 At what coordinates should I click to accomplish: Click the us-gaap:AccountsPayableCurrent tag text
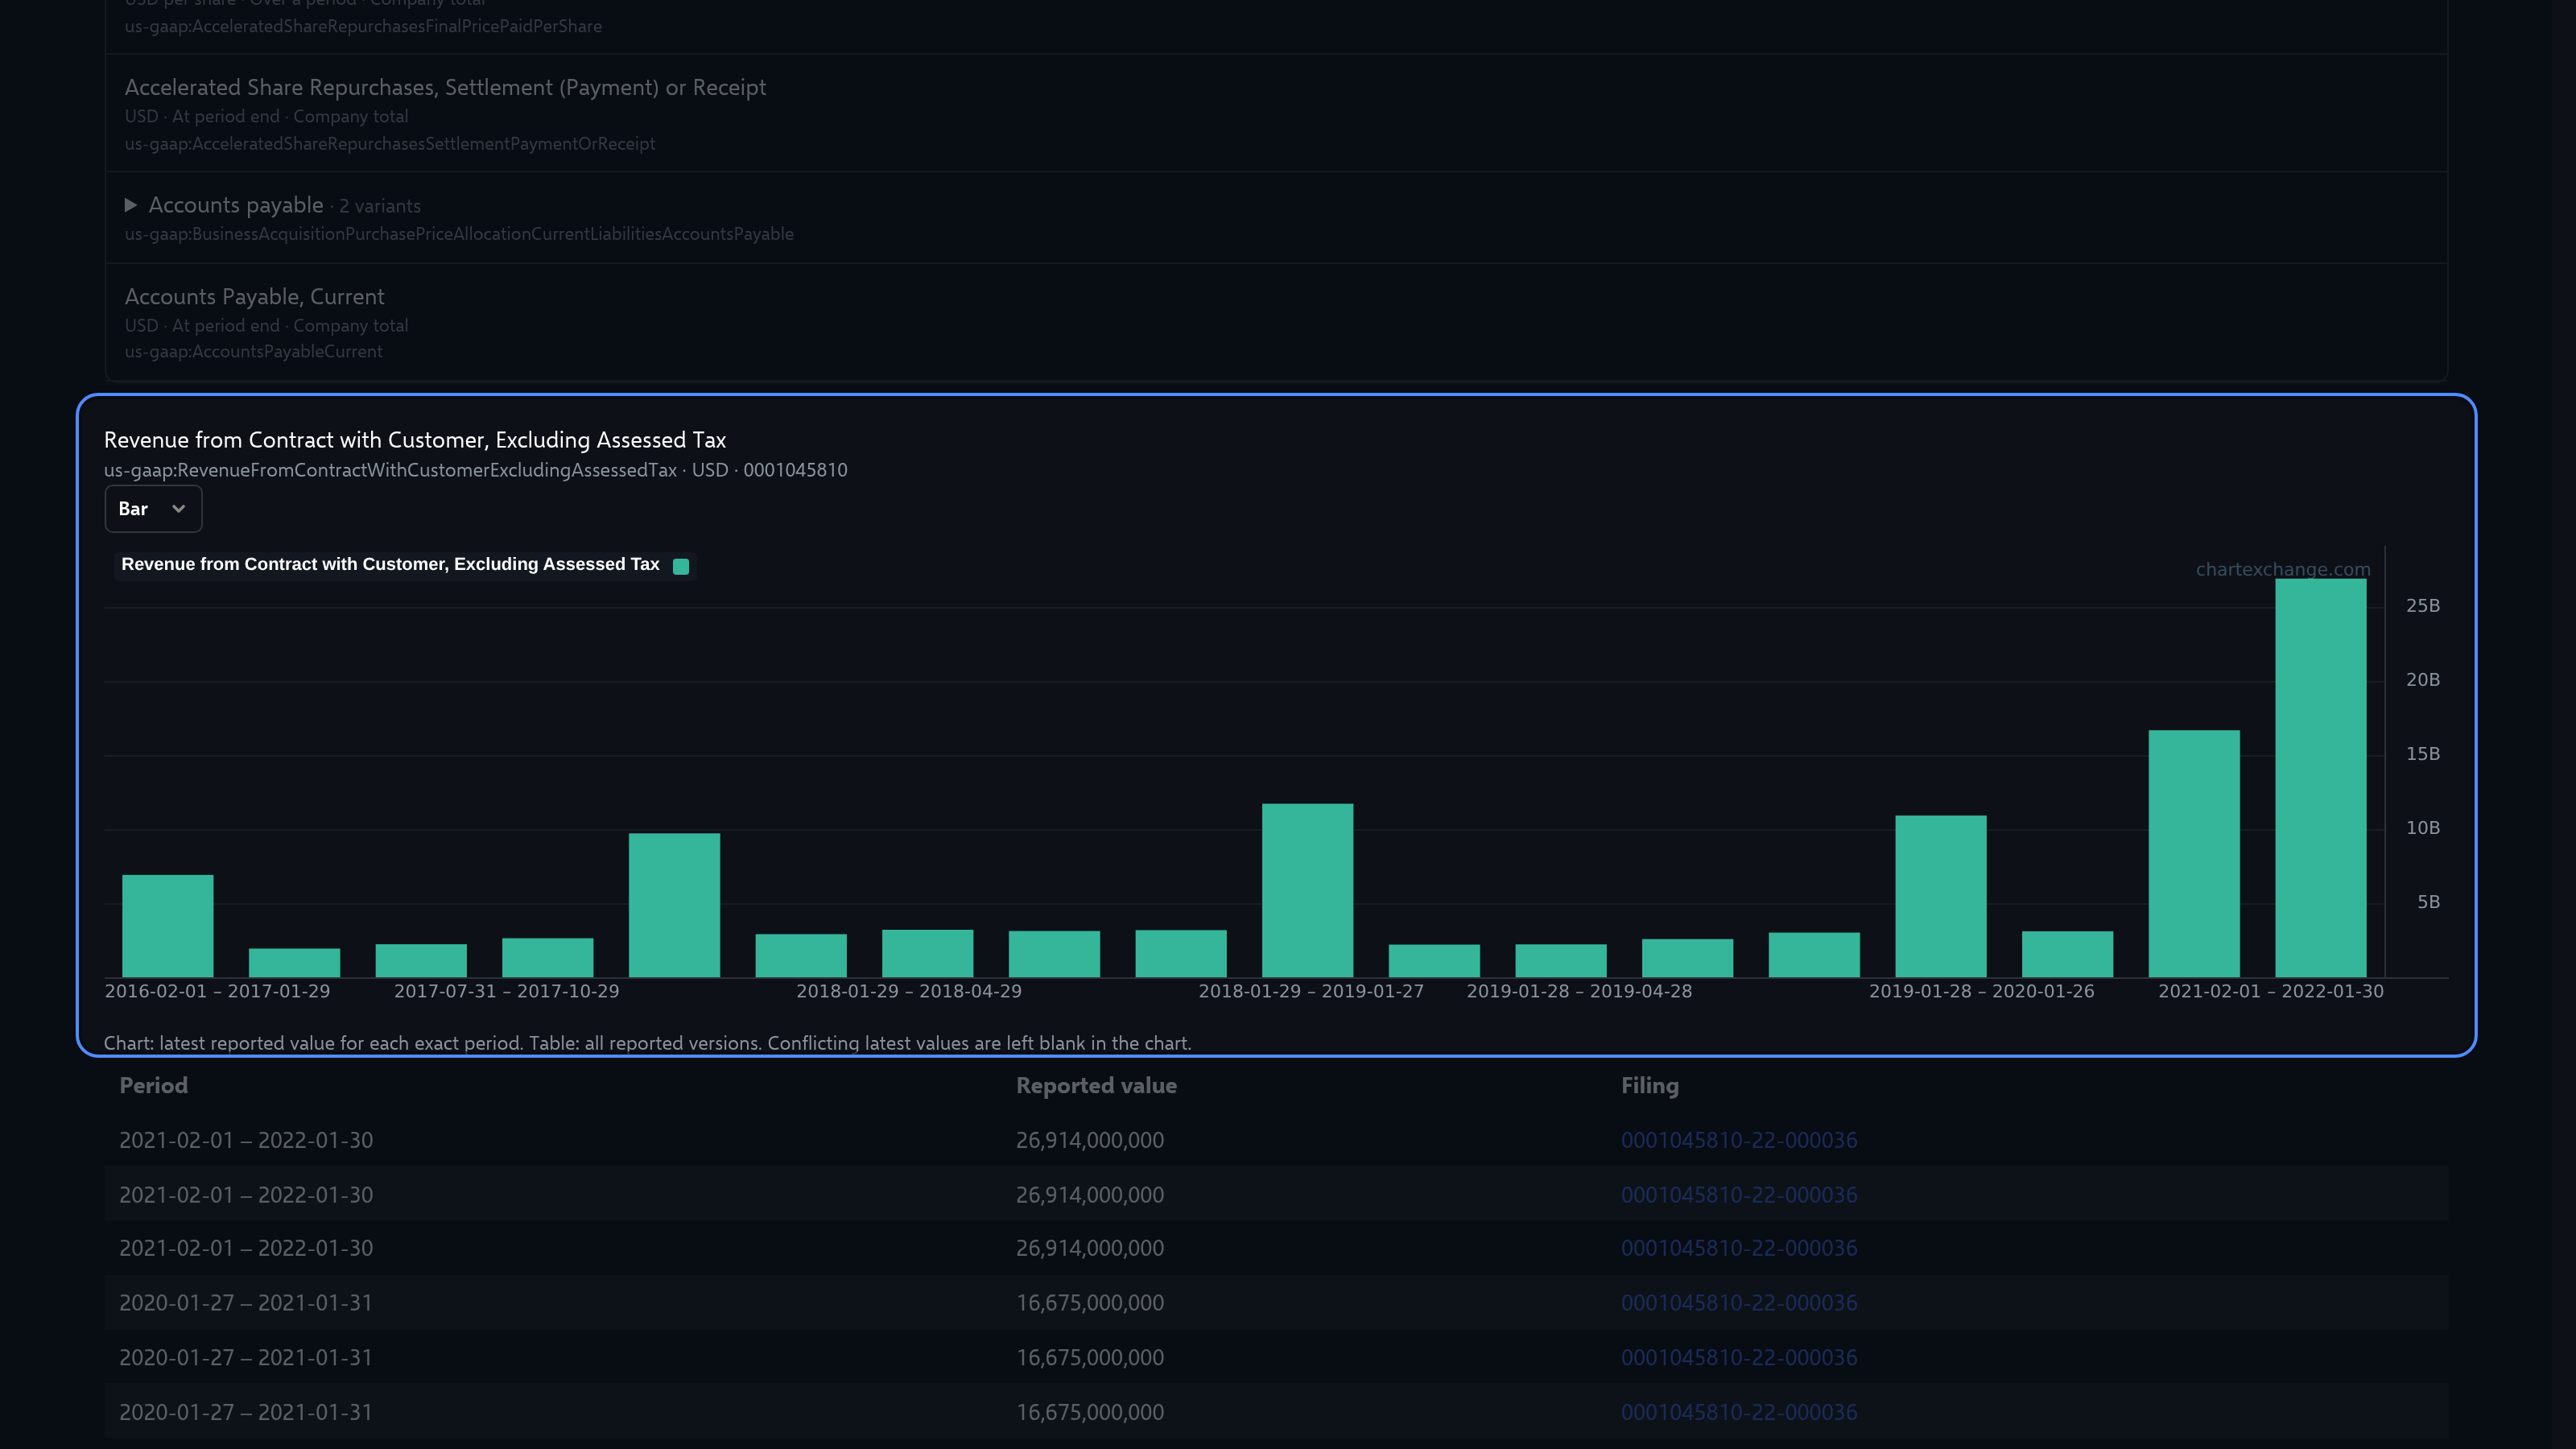pyautogui.click(x=253, y=352)
